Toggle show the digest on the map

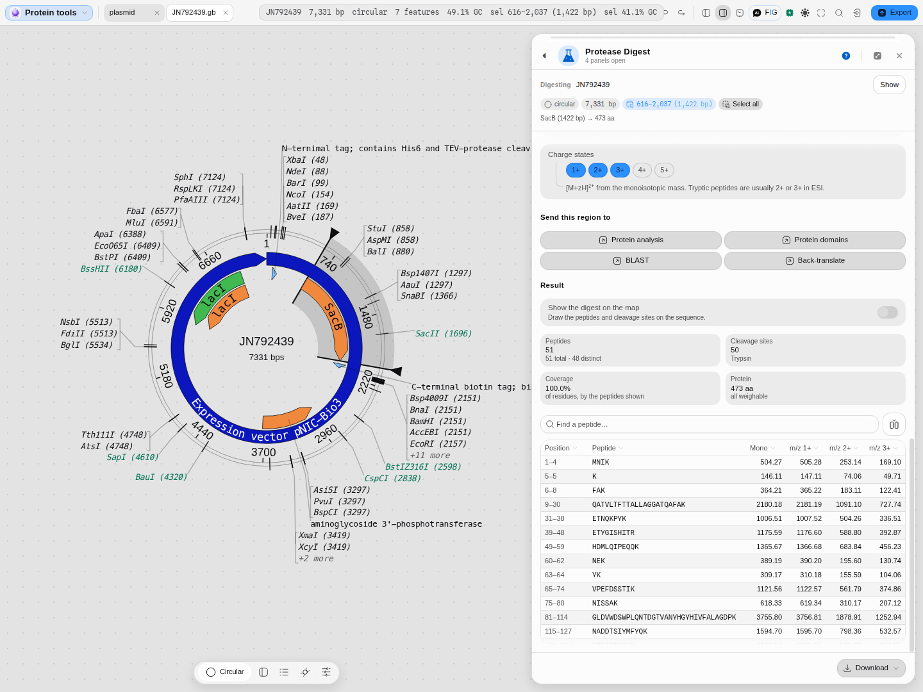pyautogui.click(x=888, y=312)
